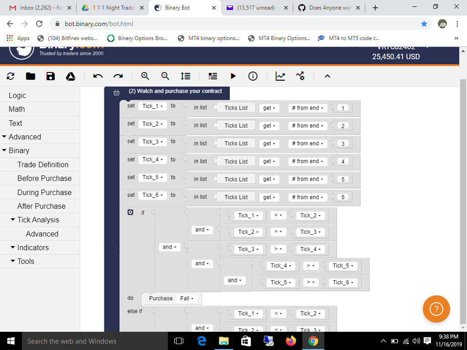The width and height of the screenshot is (467, 350).
Task: Click the orange help question button
Action: tap(436, 309)
